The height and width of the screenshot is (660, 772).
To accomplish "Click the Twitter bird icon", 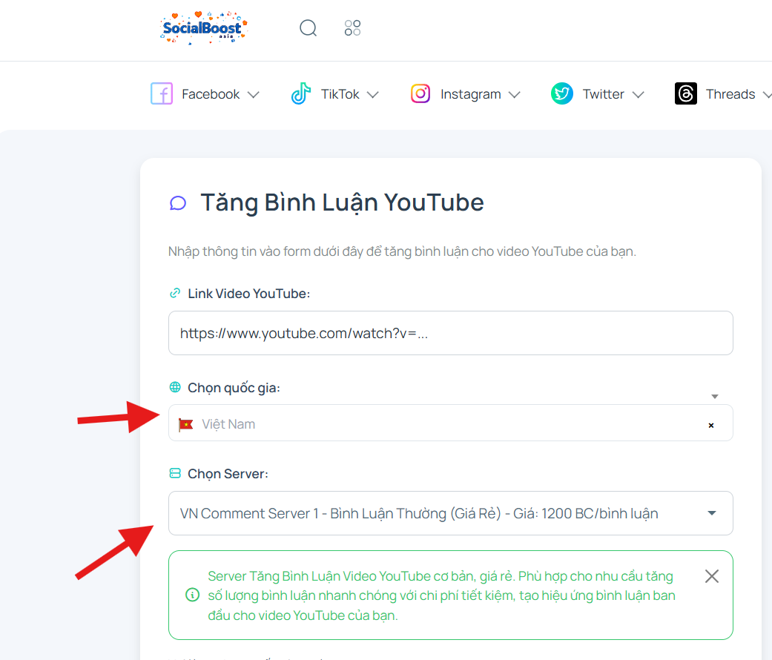I will click(562, 93).
